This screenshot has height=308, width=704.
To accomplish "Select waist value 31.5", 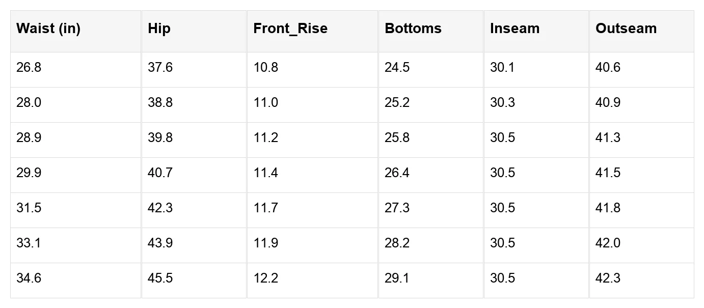I will [x=29, y=208].
